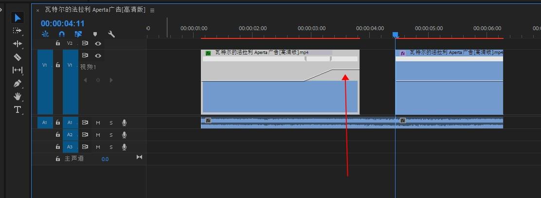The image size is (541, 198).
Task: Activate the Slip tool
Action: coord(18,70)
